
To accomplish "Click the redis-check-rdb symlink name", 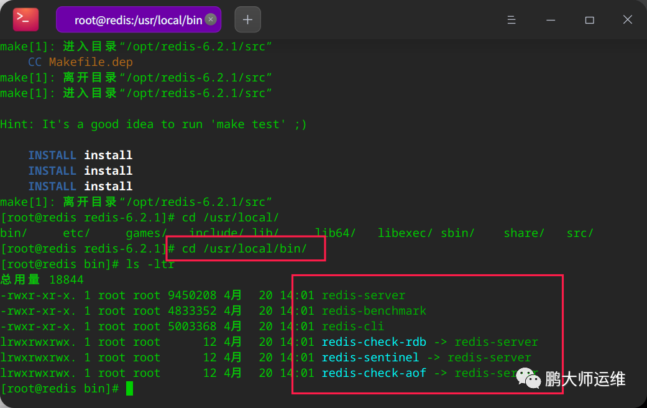I will 374,342.
